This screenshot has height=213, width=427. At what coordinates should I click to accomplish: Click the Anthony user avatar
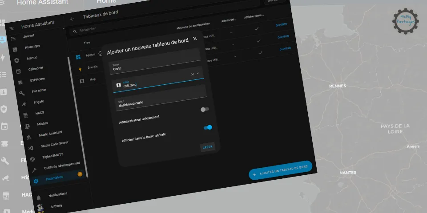[x=40, y=209]
